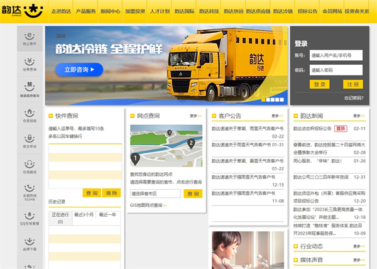Click the 立即咨询 banner button
The image size is (377, 269).
[79, 70]
